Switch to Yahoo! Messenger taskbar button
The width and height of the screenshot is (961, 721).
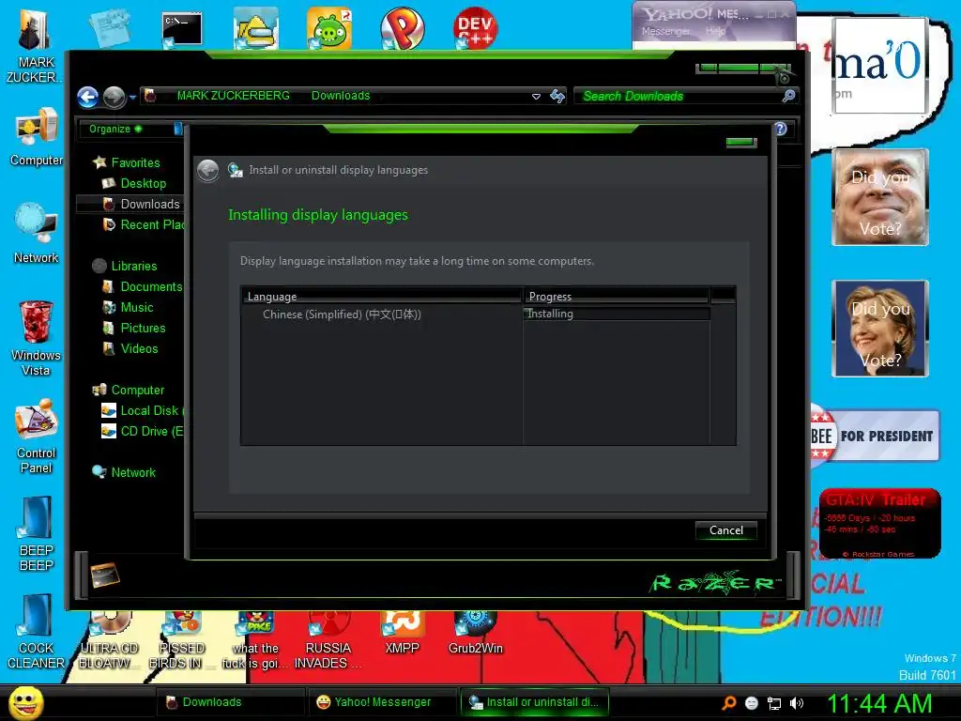pyautogui.click(x=382, y=702)
